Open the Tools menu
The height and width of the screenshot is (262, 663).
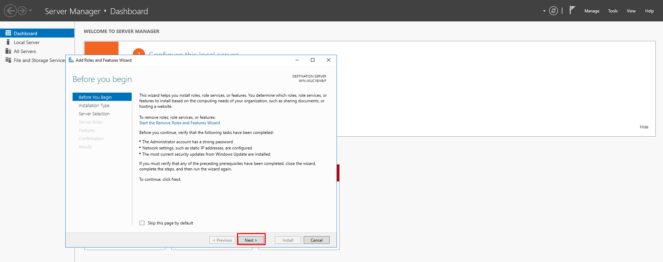click(x=613, y=11)
